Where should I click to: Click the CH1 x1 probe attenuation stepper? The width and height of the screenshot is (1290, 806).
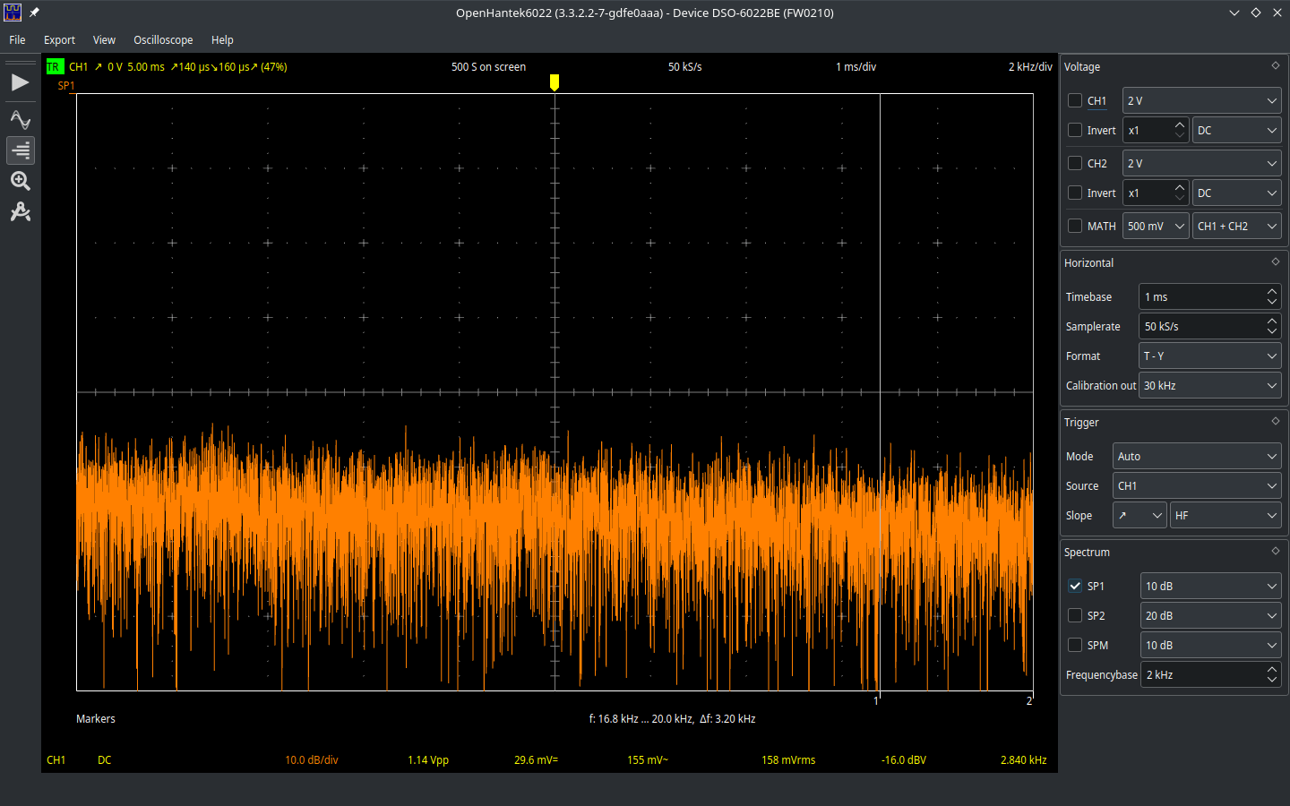pyautogui.click(x=1156, y=130)
